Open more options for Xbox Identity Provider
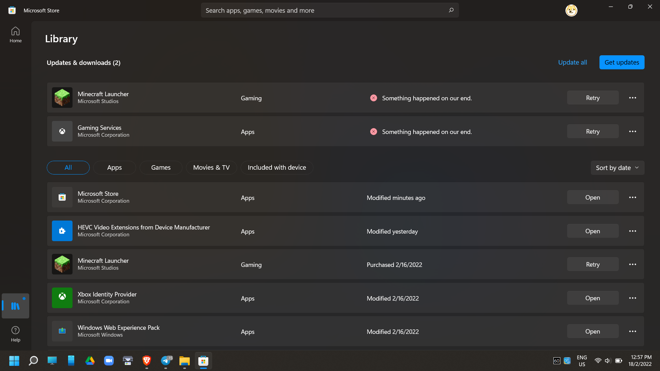The width and height of the screenshot is (660, 371). tap(632, 298)
